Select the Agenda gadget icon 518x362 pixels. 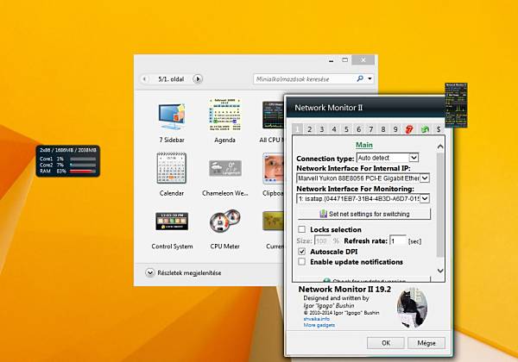pyautogui.click(x=224, y=115)
